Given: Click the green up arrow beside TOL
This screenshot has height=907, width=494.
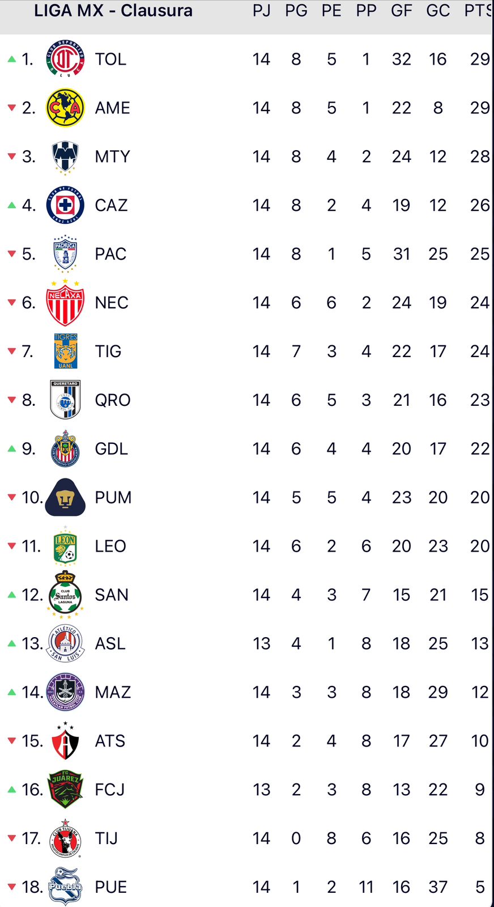Looking at the screenshot, I should (x=11, y=59).
